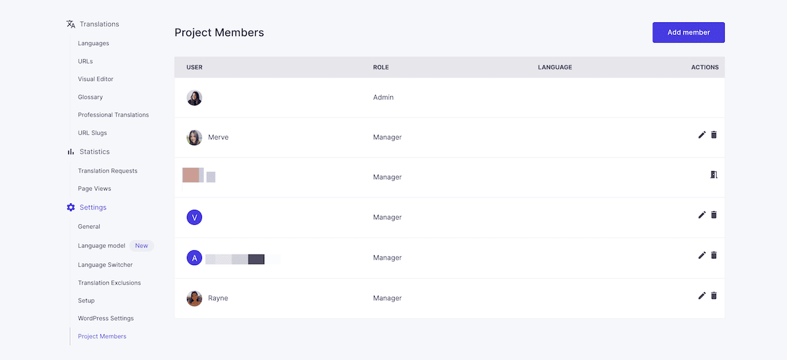Click the Settings gear icon

click(x=71, y=207)
